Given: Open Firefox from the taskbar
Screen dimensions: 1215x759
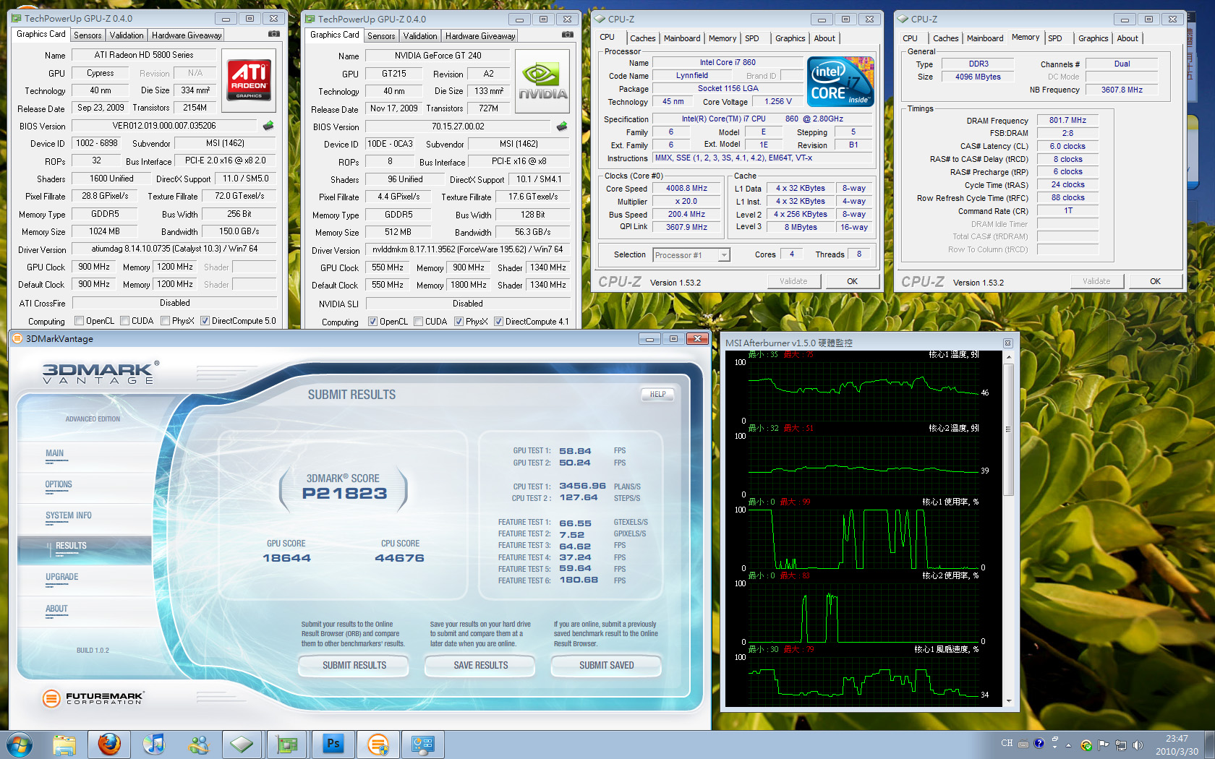Looking at the screenshot, I should point(109,744).
